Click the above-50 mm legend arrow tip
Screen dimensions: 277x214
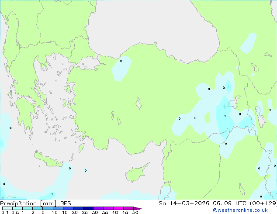[x=138, y=208]
